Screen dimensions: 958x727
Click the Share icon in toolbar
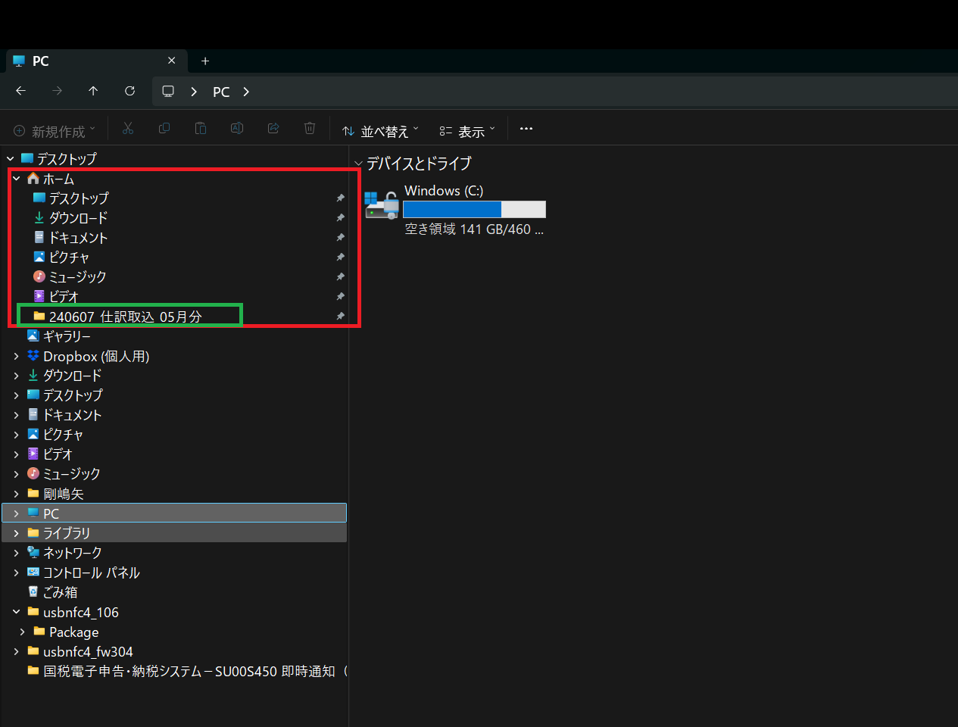click(x=273, y=129)
